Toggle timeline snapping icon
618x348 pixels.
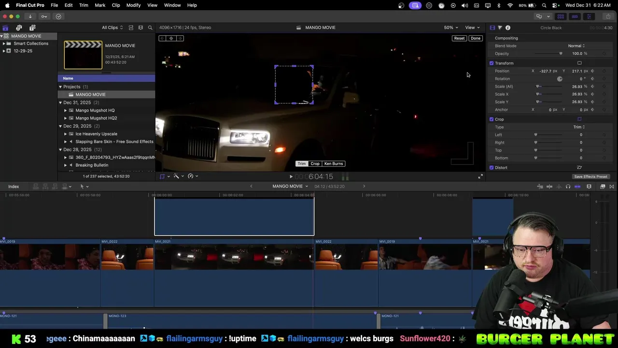pos(577,187)
